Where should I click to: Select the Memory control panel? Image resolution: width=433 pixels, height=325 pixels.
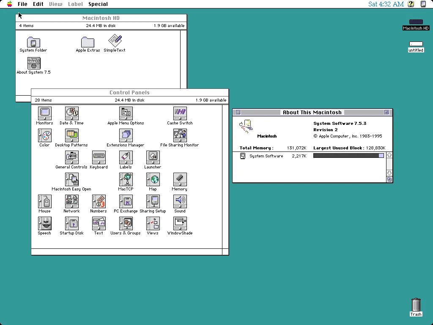click(180, 179)
